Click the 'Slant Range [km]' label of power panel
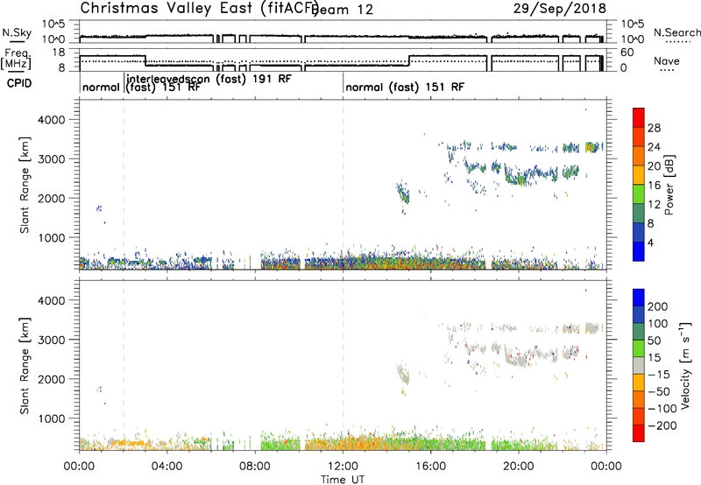 [25, 185]
